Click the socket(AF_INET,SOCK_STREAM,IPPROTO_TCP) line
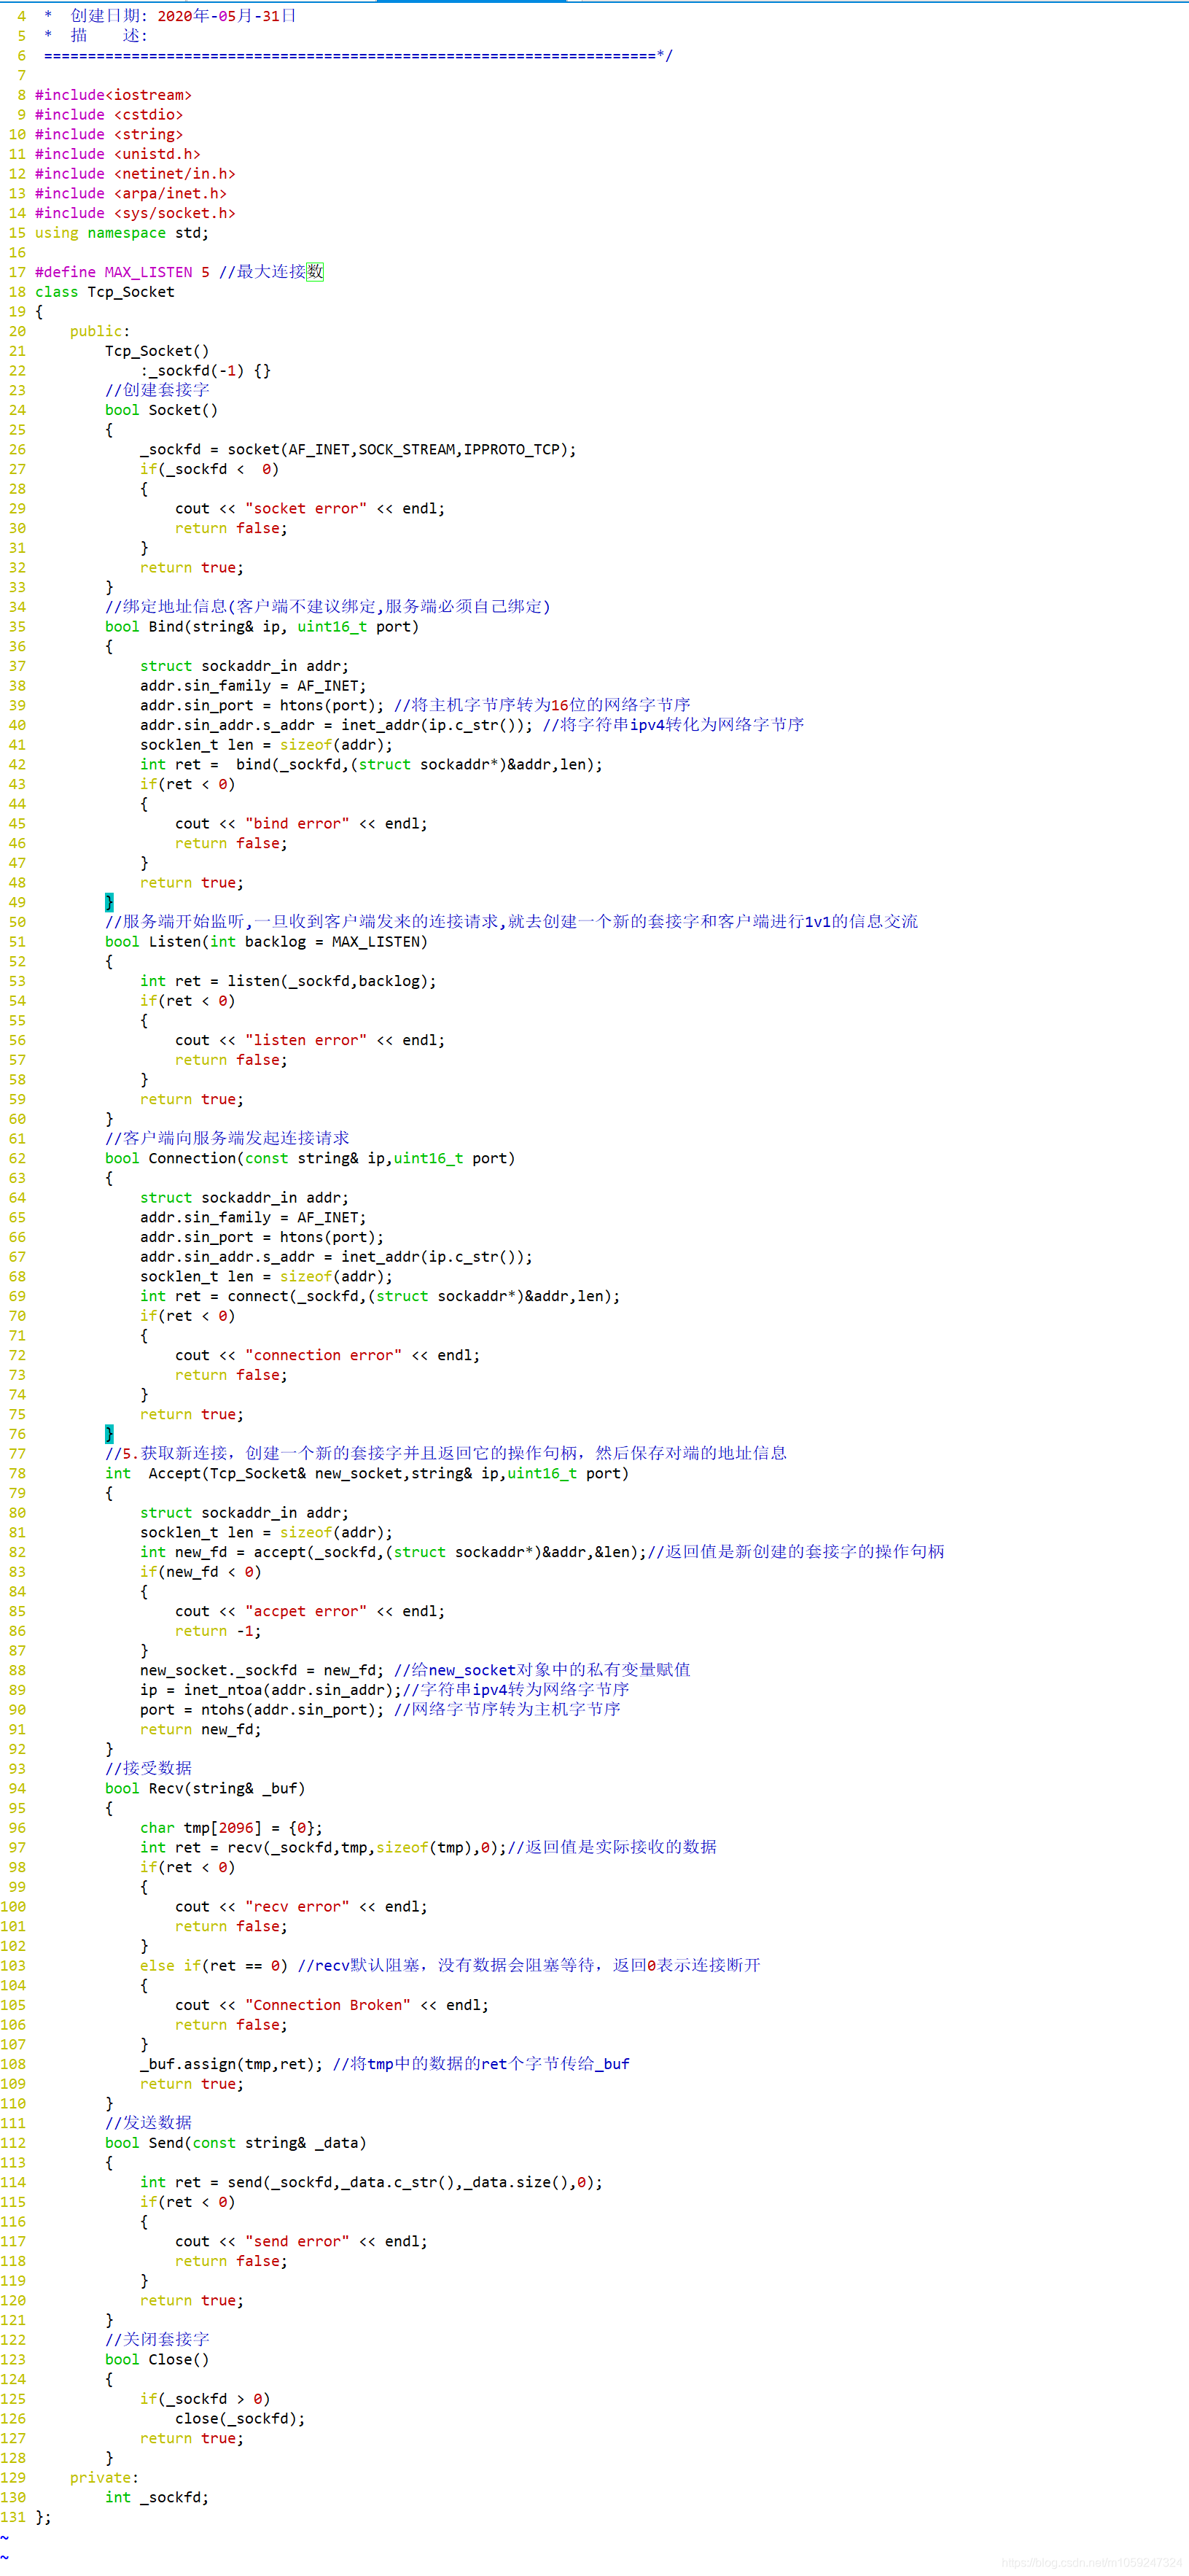Screen dimensions: 1189x2576 click(359, 450)
